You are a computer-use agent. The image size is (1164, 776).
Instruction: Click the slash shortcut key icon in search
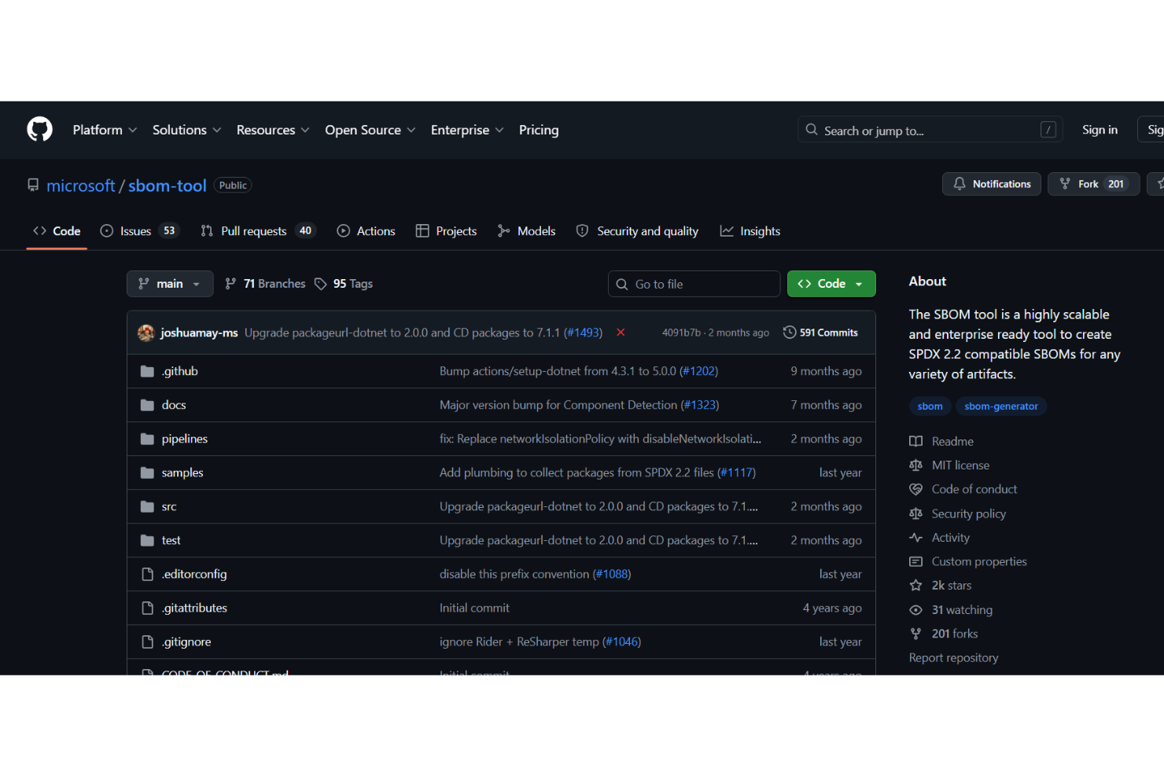1048,130
